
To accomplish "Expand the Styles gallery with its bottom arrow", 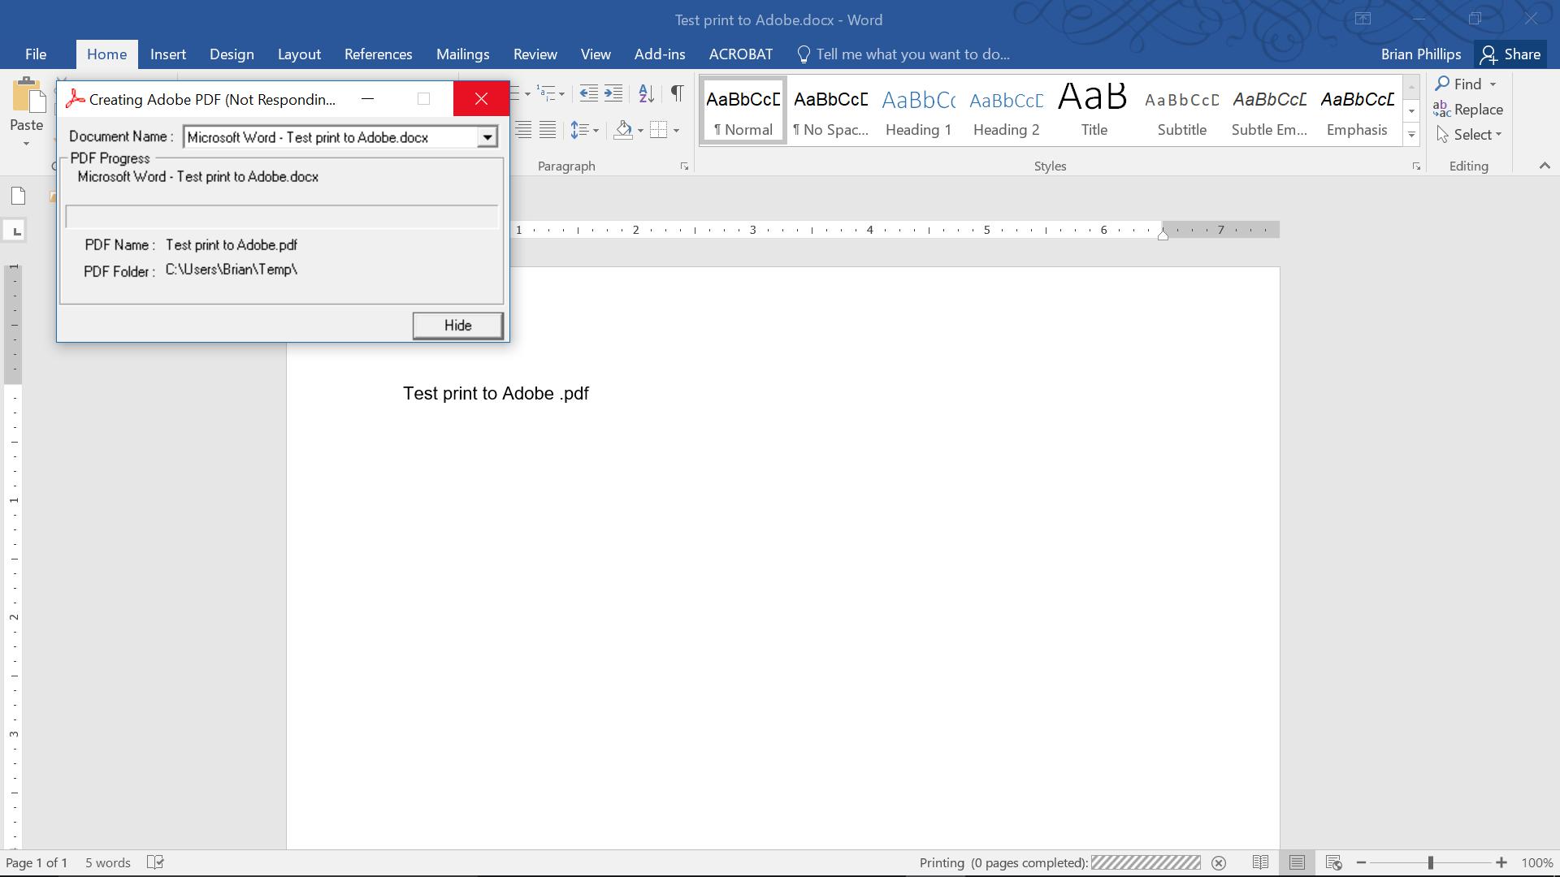I will (1411, 136).
